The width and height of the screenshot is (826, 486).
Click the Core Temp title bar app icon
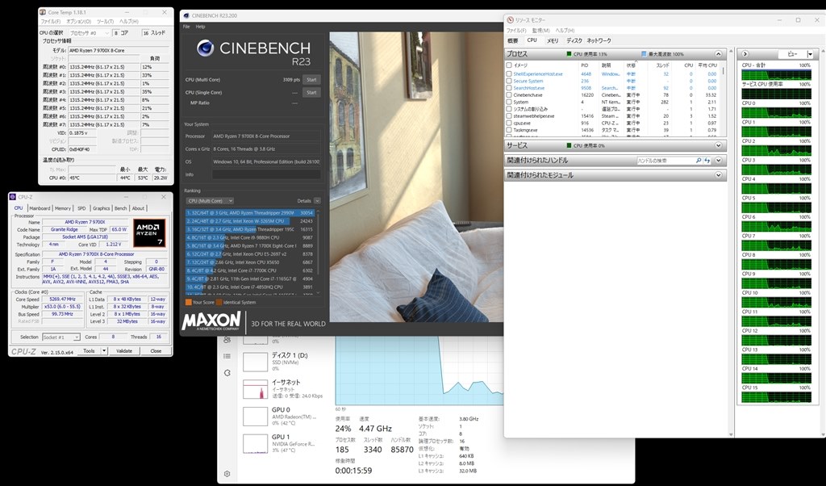tap(44, 12)
